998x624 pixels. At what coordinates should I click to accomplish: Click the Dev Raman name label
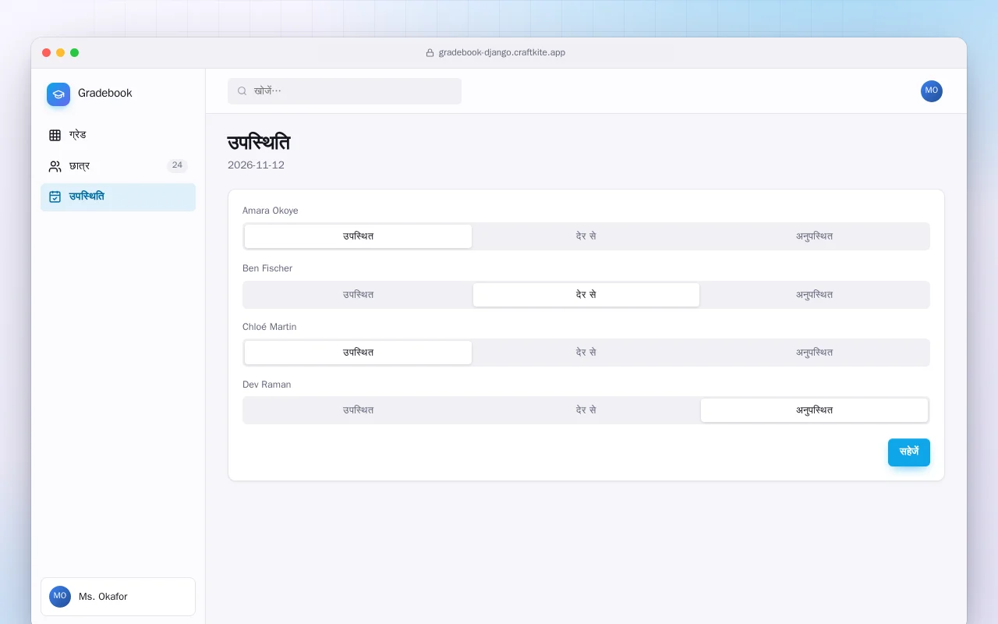[267, 385]
